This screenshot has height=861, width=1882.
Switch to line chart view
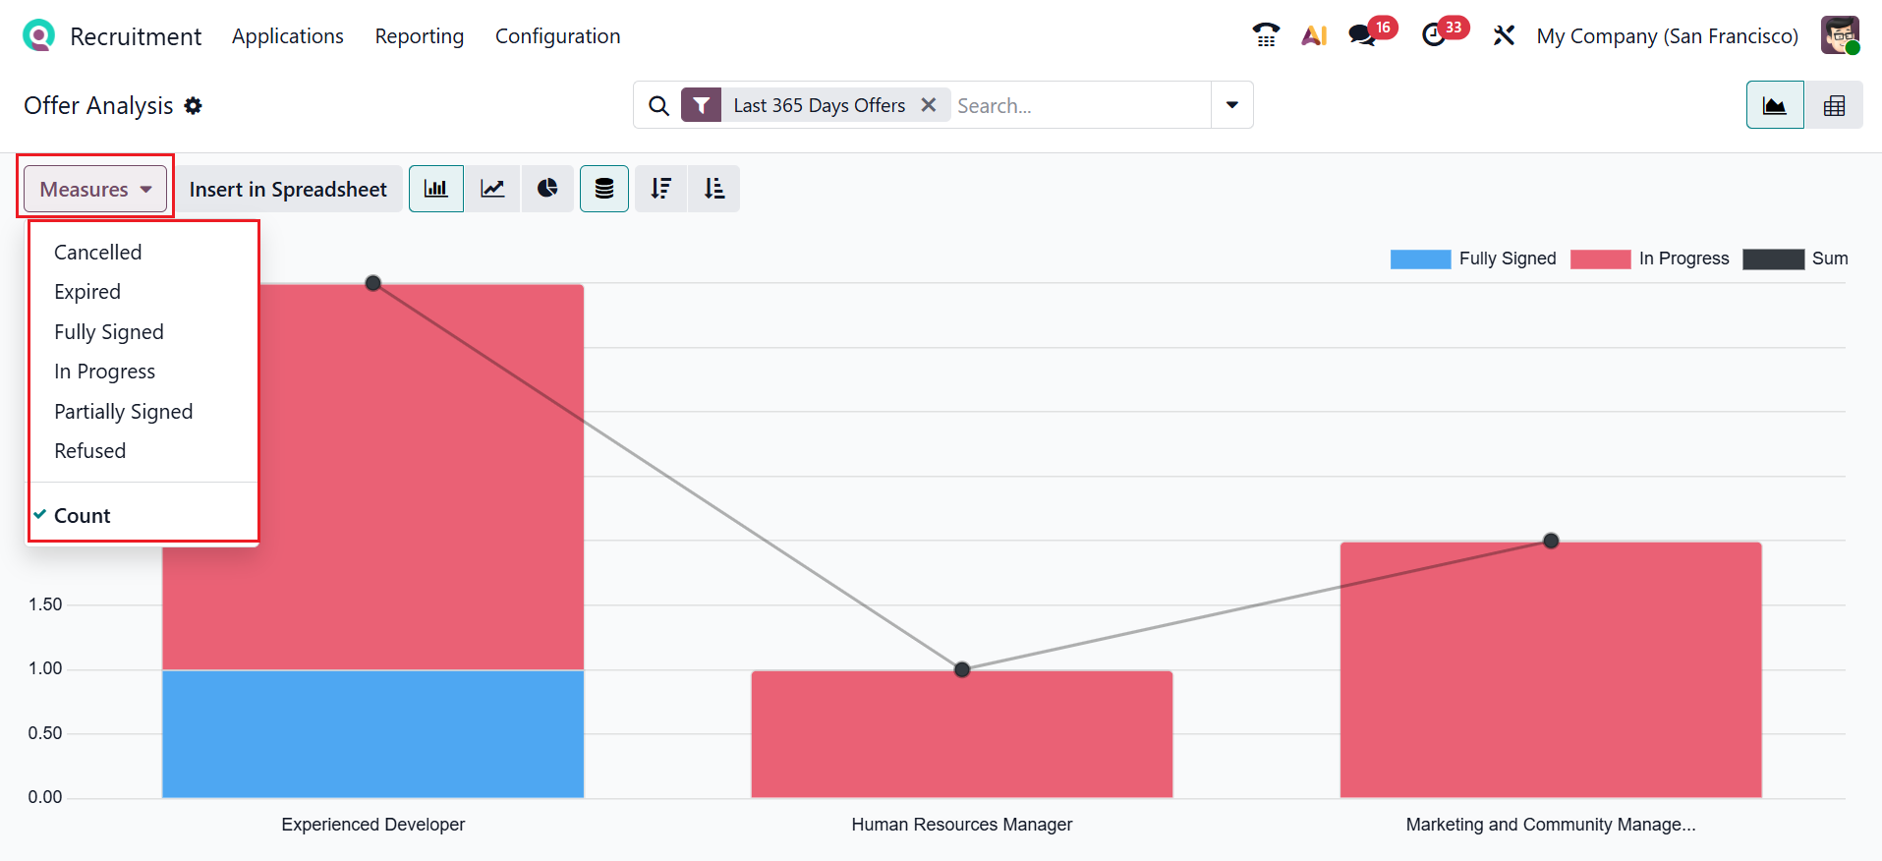492,189
